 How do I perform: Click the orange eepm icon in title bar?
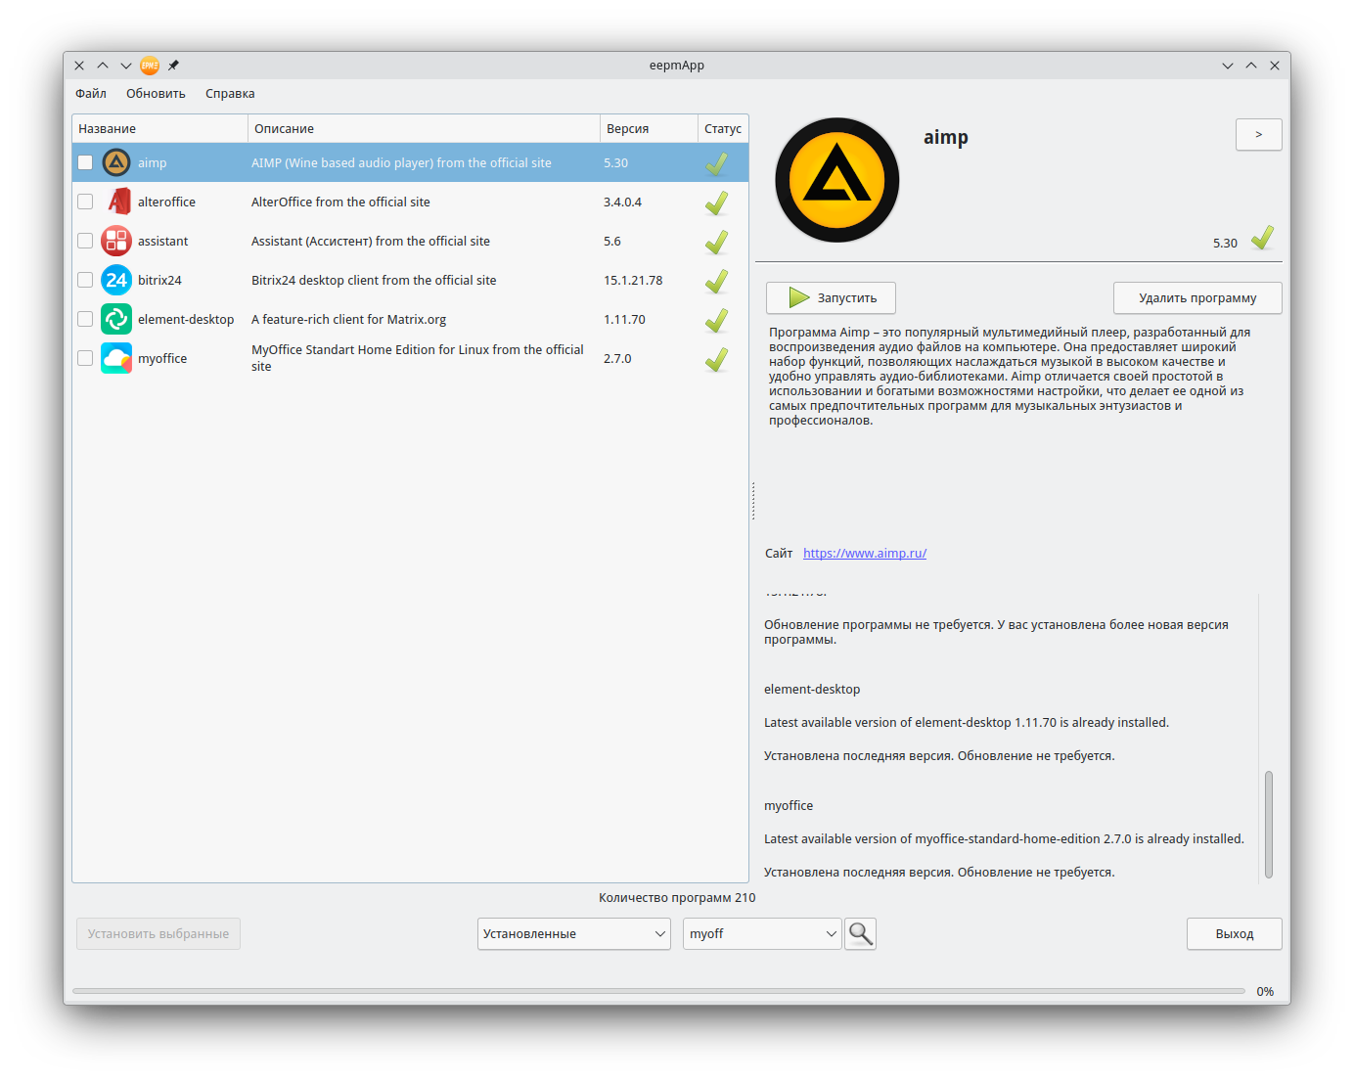coord(150,66)
